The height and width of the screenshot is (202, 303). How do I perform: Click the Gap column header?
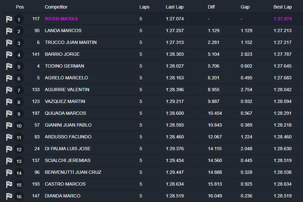tap(245, 7)
